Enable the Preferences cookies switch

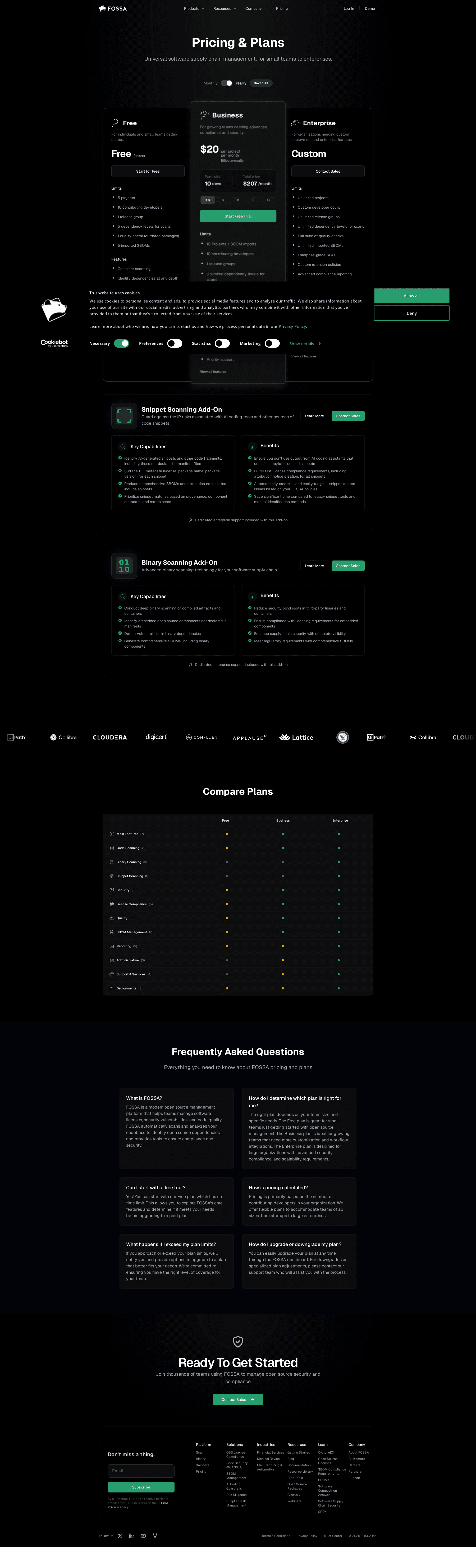175,343
